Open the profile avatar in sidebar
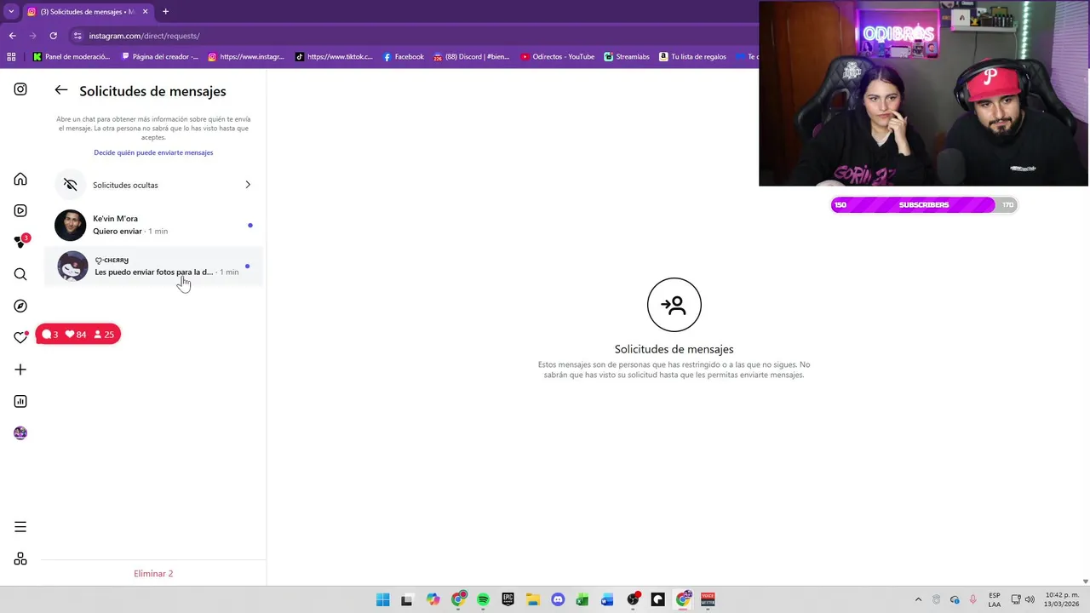The height and width of the screenshot is (613, 1090). pyautogui.click(x=20, y=433)
